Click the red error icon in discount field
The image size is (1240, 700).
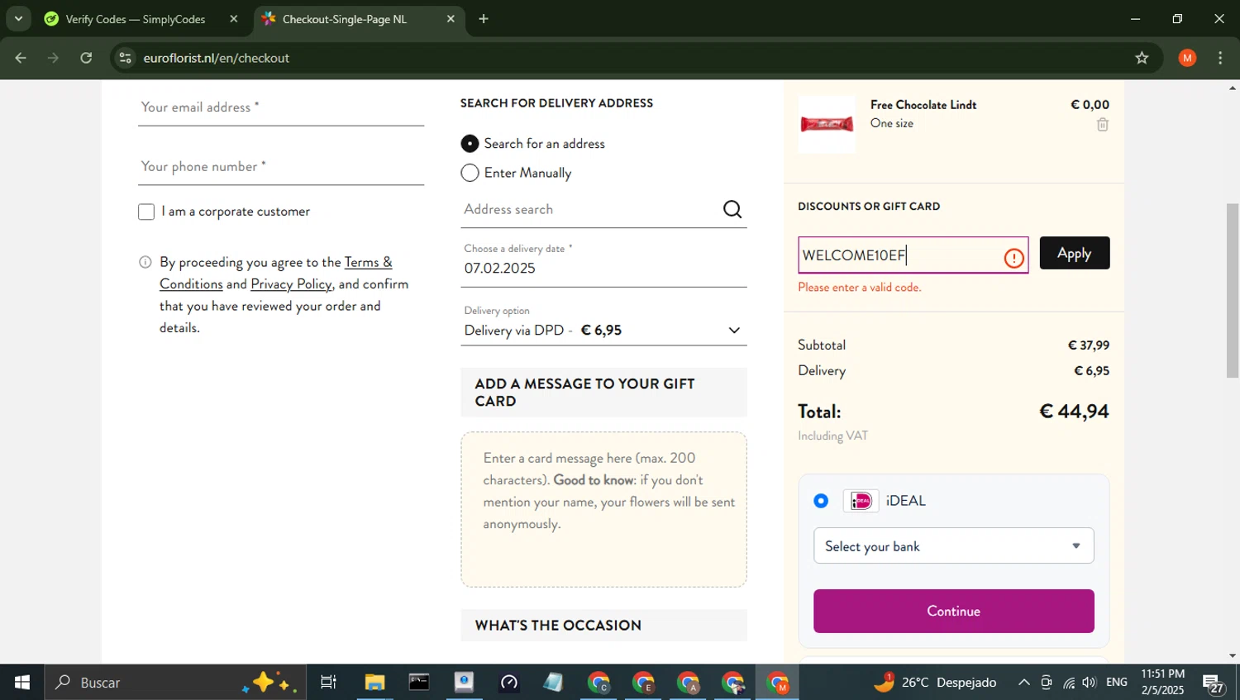point(1013,258)
